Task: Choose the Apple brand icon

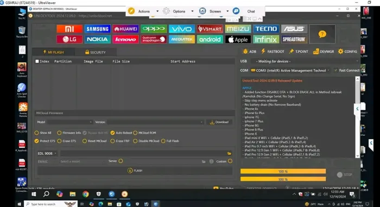Action: 238,39
